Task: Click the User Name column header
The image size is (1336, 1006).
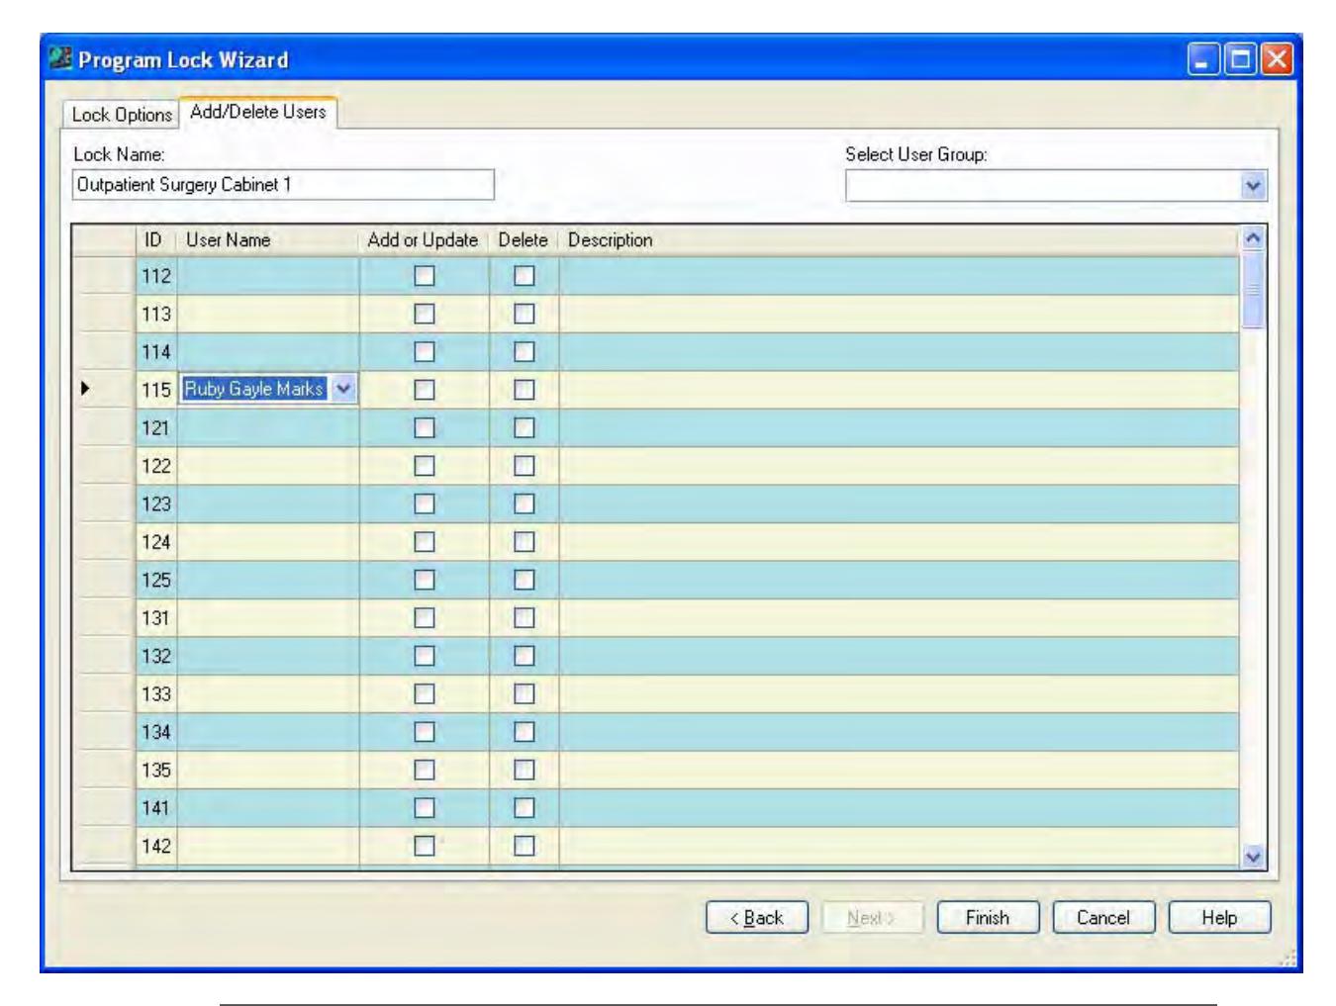Action: (268, 240)
